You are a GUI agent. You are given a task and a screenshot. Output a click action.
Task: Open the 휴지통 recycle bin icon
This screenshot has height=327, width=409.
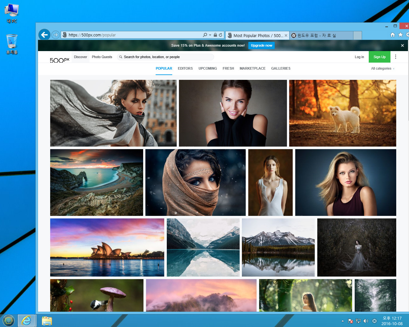coord(12,44)
